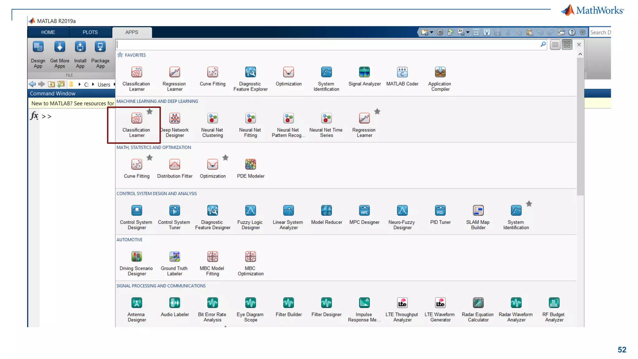Launch the Driving Scenario Designer app
The image size is (638, 359).
(x=136, y=257)
